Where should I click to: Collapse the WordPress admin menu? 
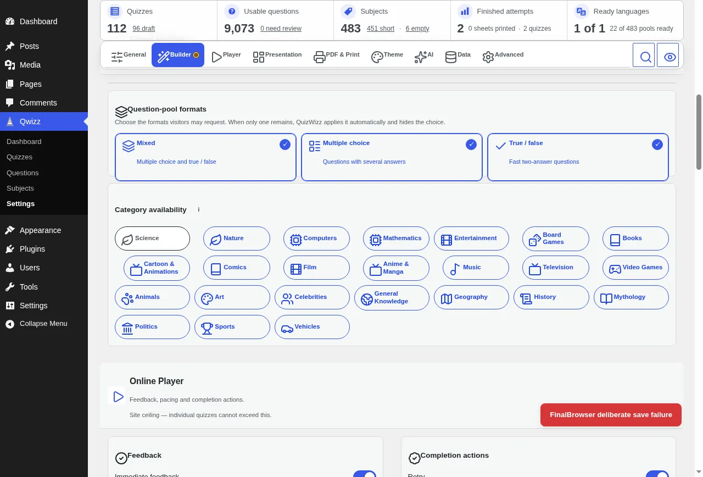[x=44, y=324]
